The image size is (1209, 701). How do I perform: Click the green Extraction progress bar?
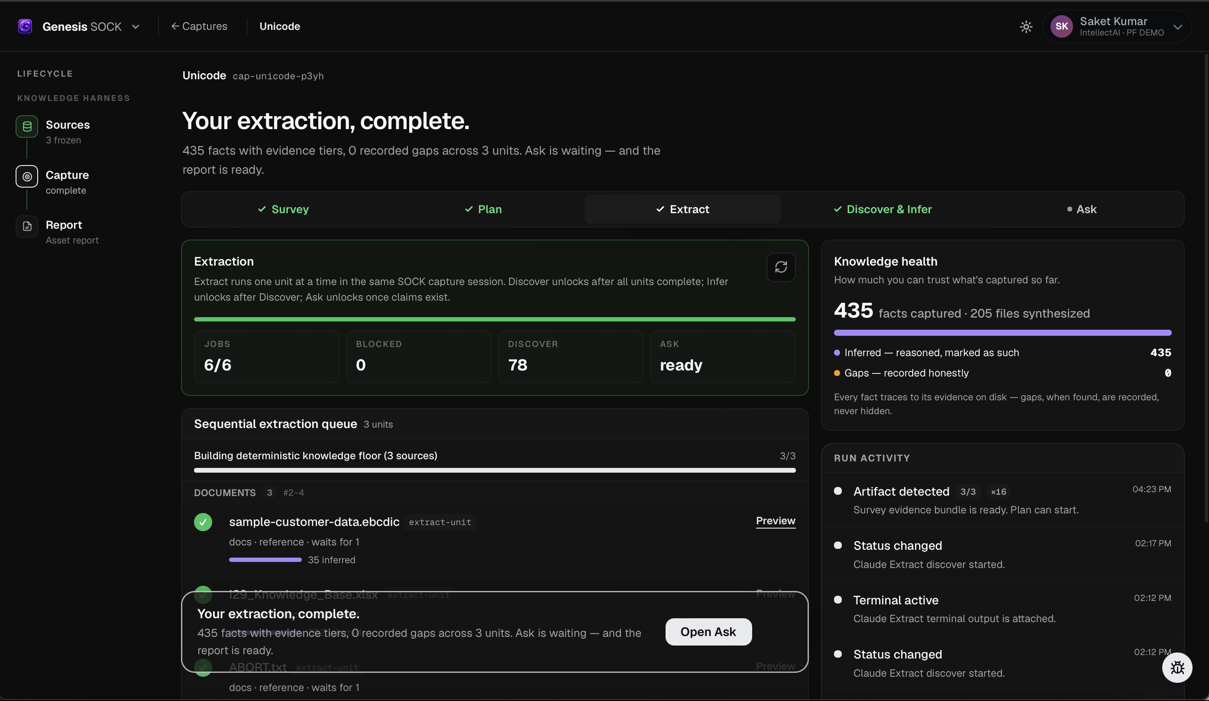coord(495,319)
